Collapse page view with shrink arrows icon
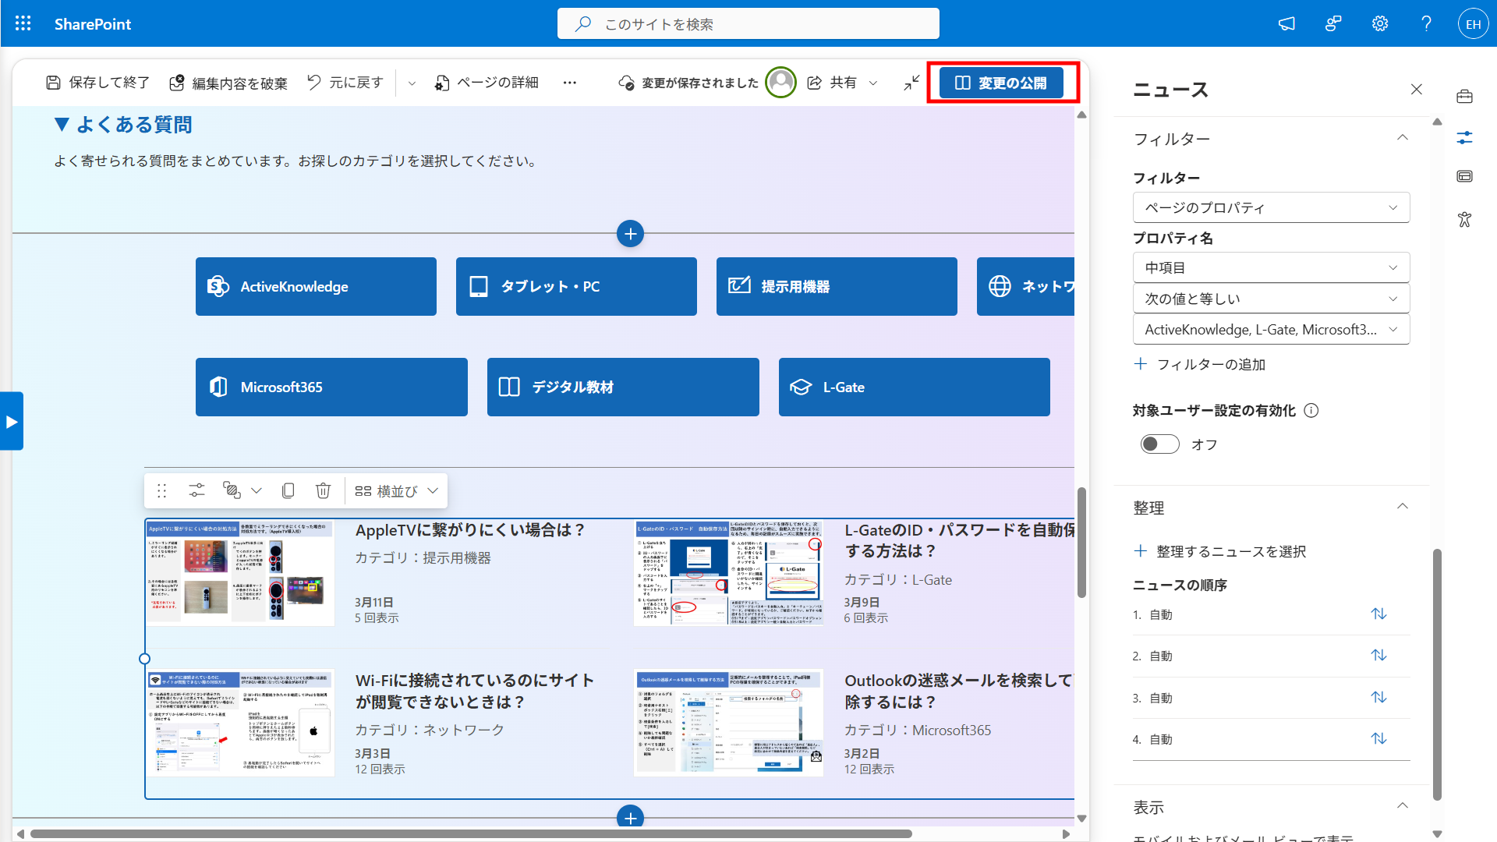 coord(911,83)
